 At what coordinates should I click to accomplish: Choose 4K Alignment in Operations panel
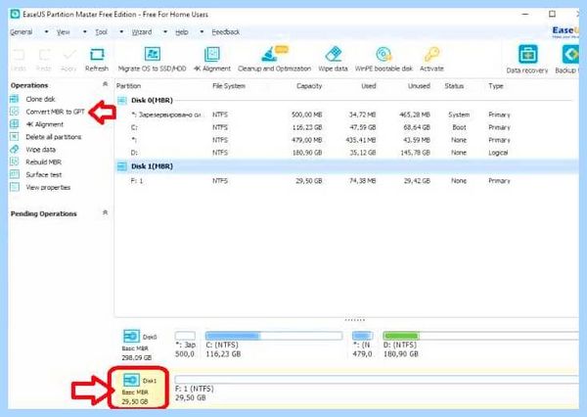coord(45,124)
